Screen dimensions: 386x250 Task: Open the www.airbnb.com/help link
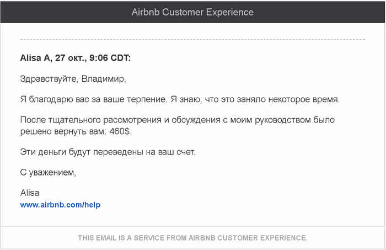point(60,205)
